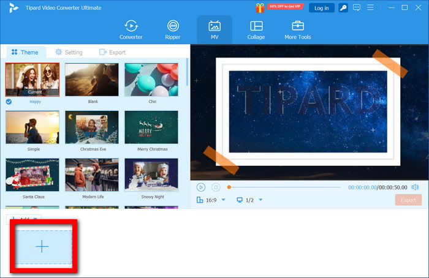Screen dimensions: 429x278
Task: Click the Export button
Action: point(408,200)
